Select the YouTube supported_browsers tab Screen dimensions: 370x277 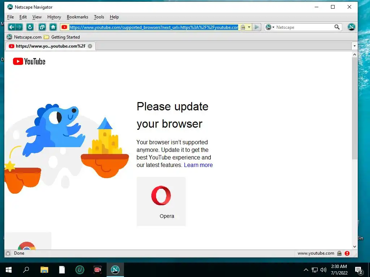[50, 46]
